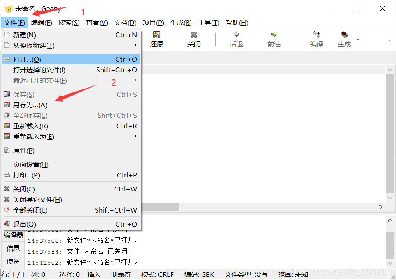This screenshot has width=396, height=280.
Task: Select 退出(Q) to quit Geany
Action: [71, 224]
